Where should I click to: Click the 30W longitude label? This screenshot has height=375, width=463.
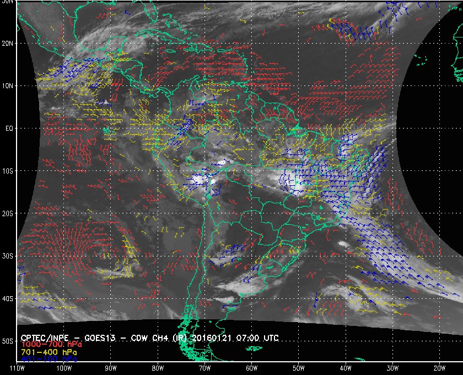click(x=392, y=368)
